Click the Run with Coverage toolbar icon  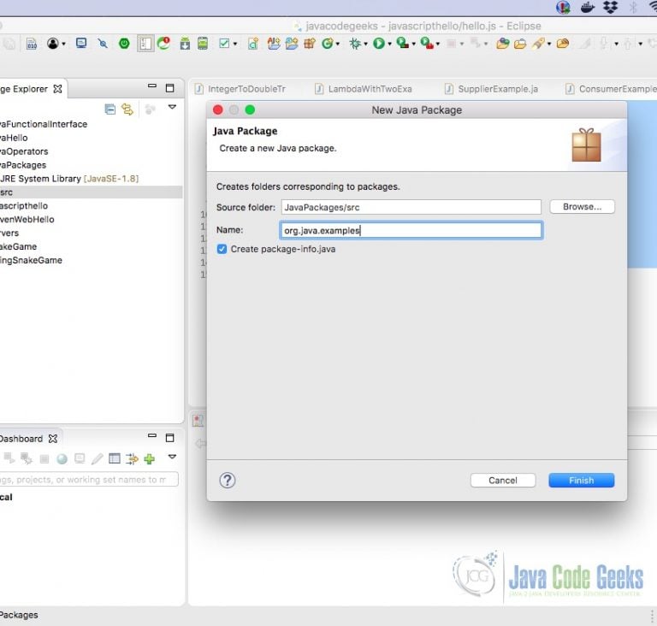pos(402,43)
